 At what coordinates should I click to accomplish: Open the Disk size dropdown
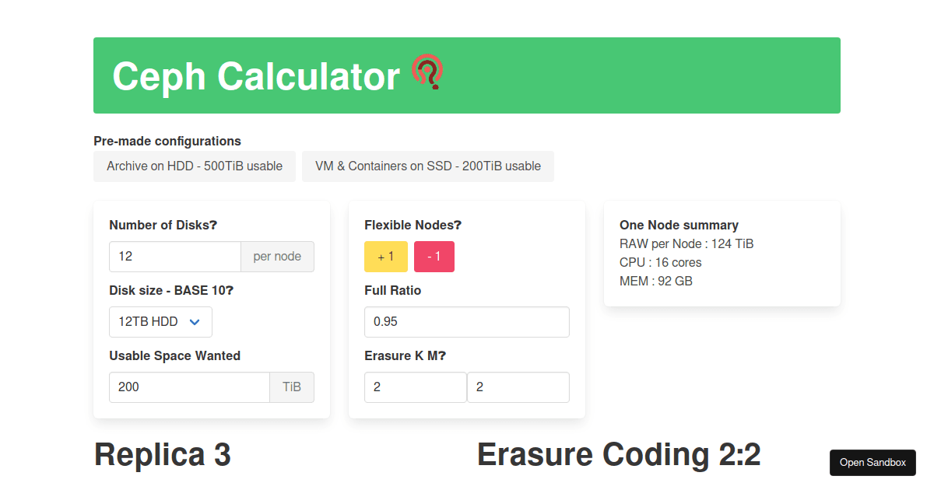tap(160, 321)
